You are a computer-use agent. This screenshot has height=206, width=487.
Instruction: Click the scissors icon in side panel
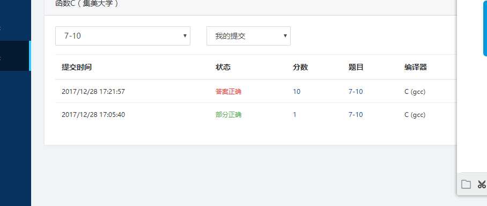point(482,184)
